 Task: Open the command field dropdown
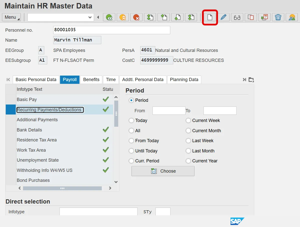click(90, 17)
